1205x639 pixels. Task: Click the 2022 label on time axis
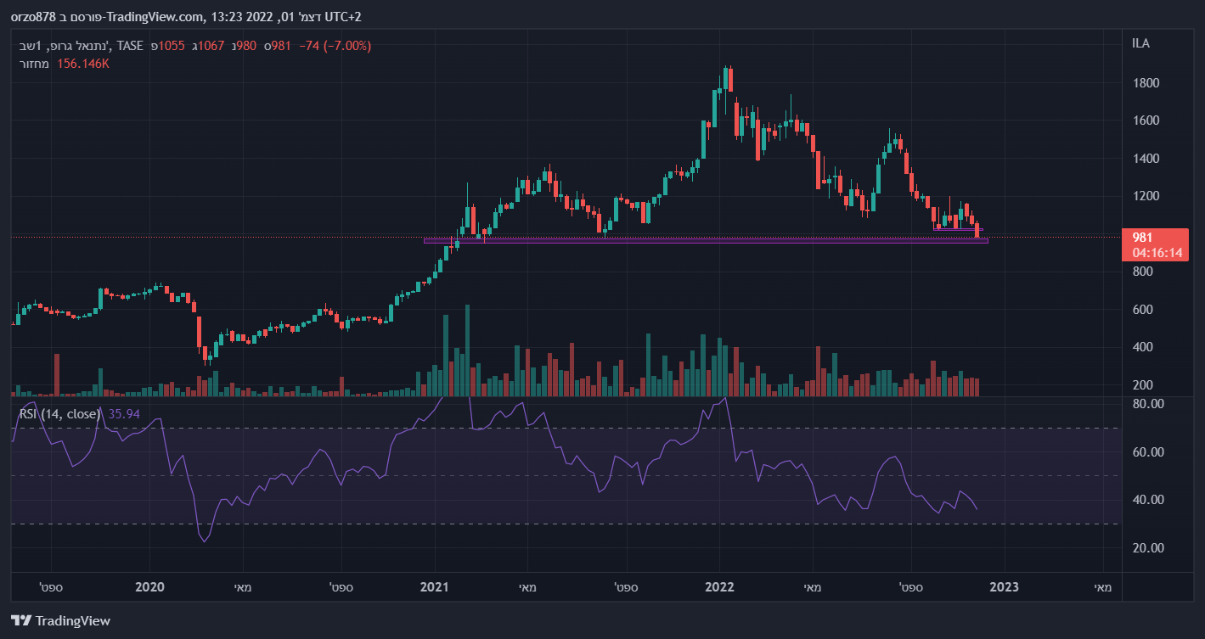point(719,586)
